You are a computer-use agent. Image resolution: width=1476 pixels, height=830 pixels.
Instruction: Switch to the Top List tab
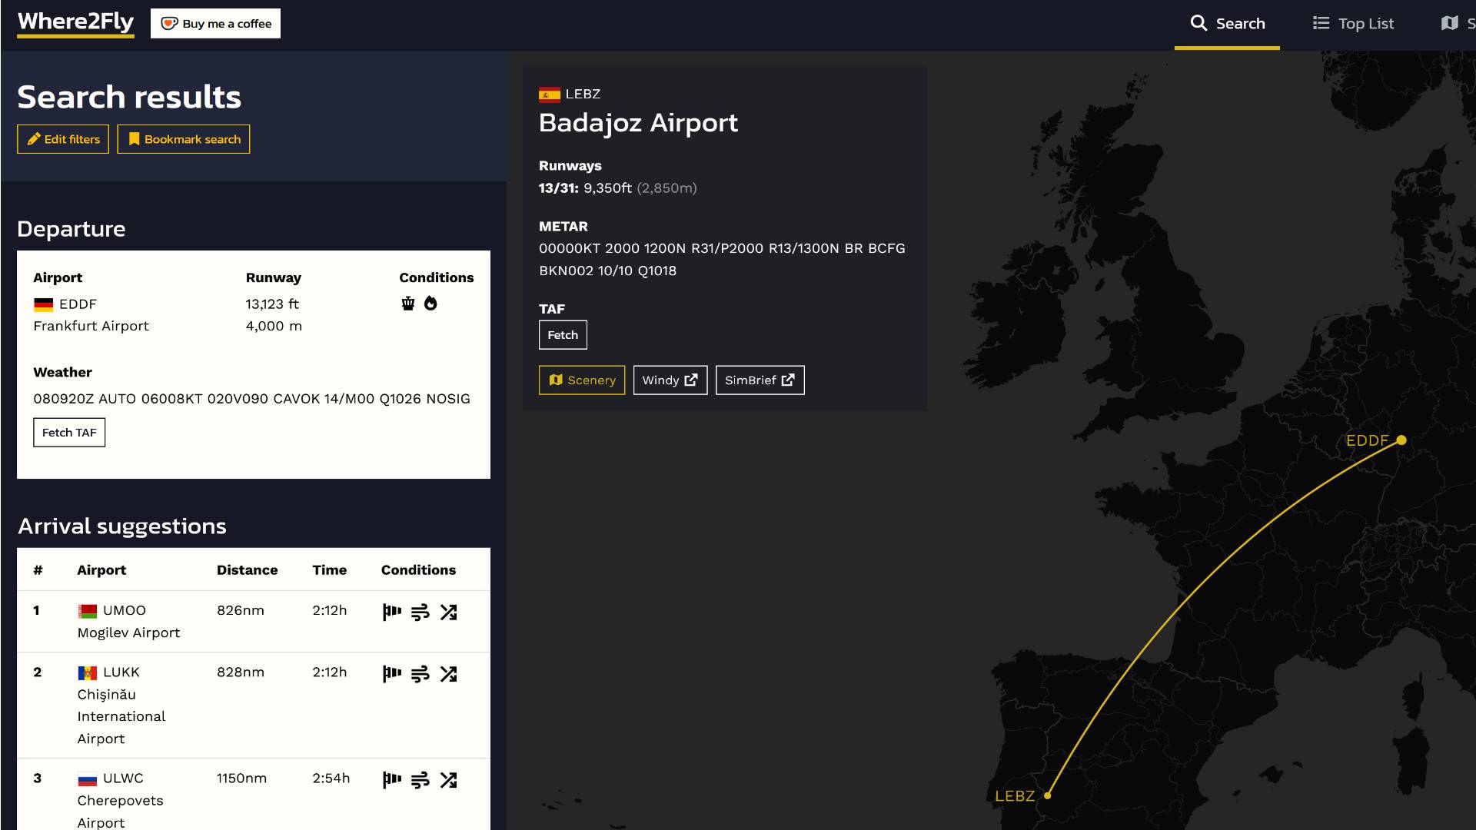(x=1353, y=24)
